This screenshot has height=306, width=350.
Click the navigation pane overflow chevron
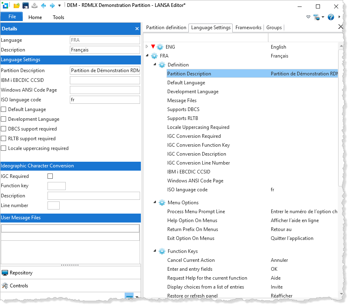pyautogui.click(x=137, y=297)
